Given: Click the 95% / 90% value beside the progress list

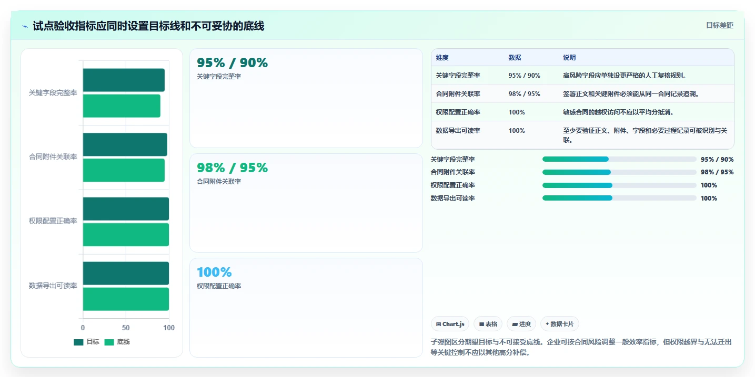Looking at the screenshot, I should click(717, 160).
